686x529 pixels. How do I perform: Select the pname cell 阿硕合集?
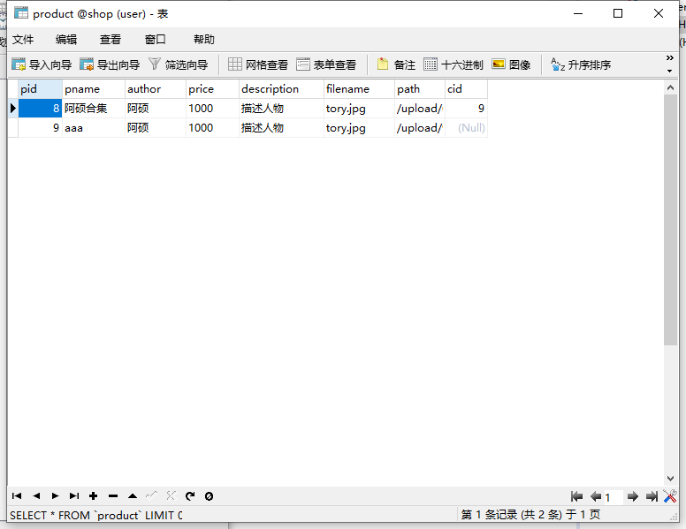(x=94, y=108)
